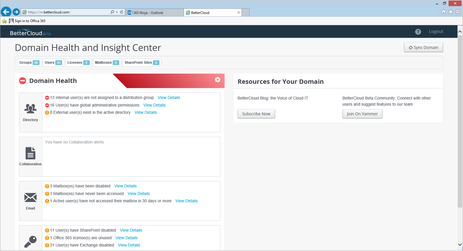The width and height of the screenshot is (463, 251).
Task: Open browser Home icon
Action: pos(444,12)
